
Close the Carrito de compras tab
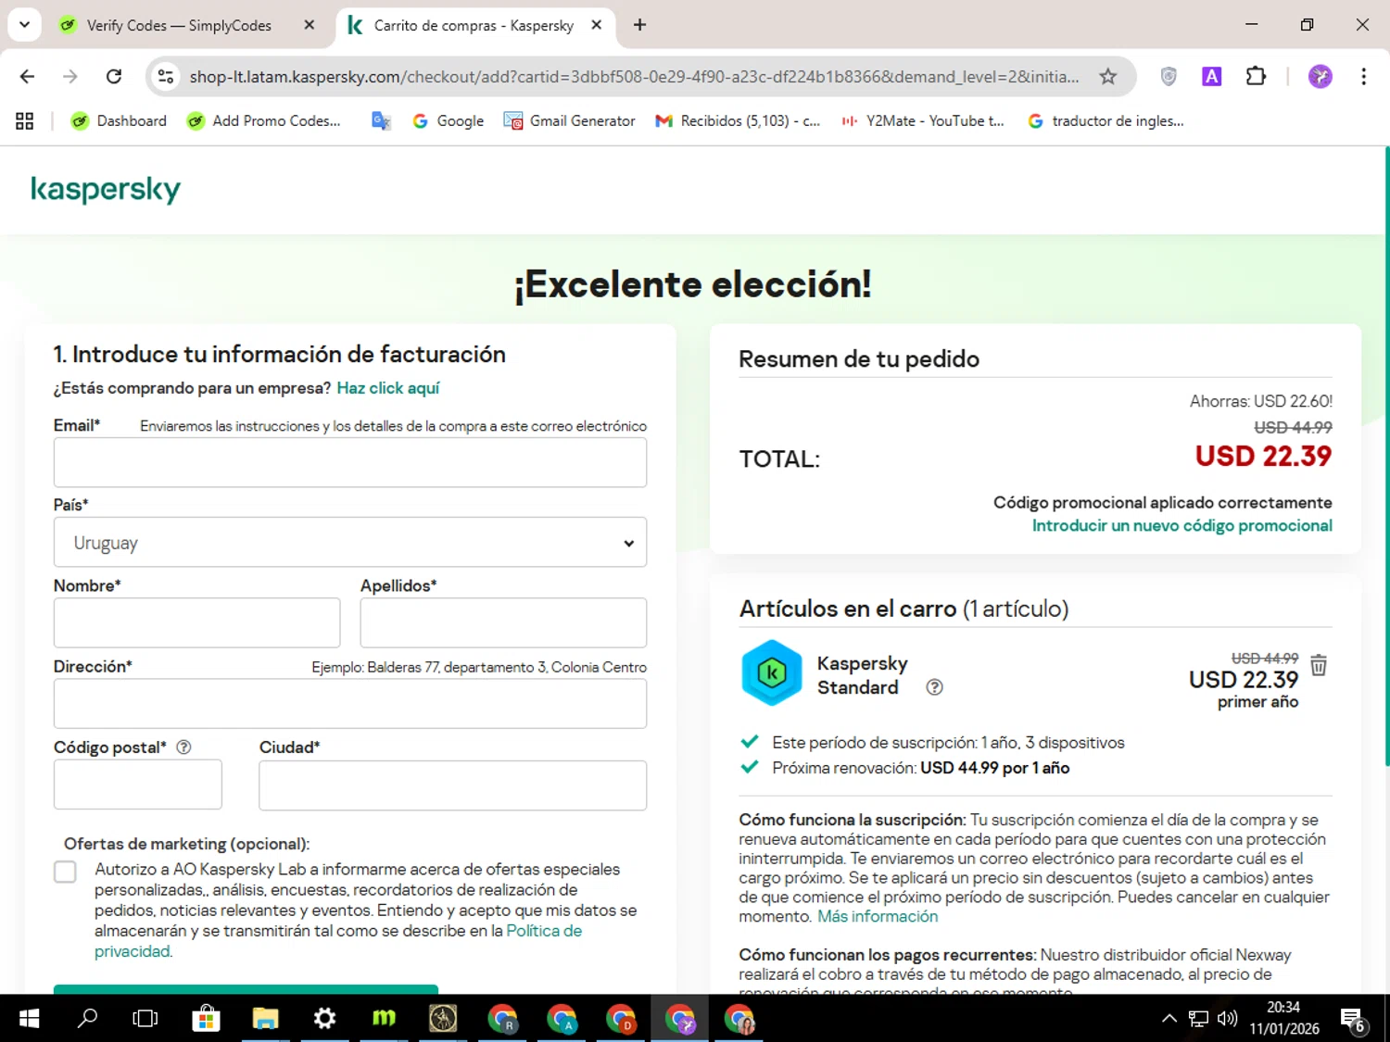click(x=597, y=25)
